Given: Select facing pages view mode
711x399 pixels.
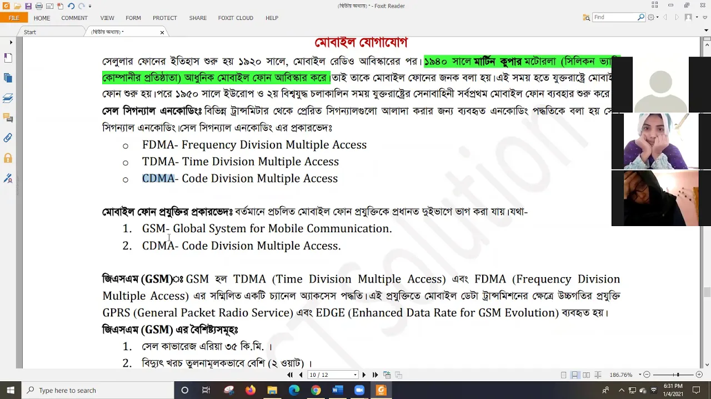Looking at the screenshot, I should pyautogui.click(x=586, y=375).
